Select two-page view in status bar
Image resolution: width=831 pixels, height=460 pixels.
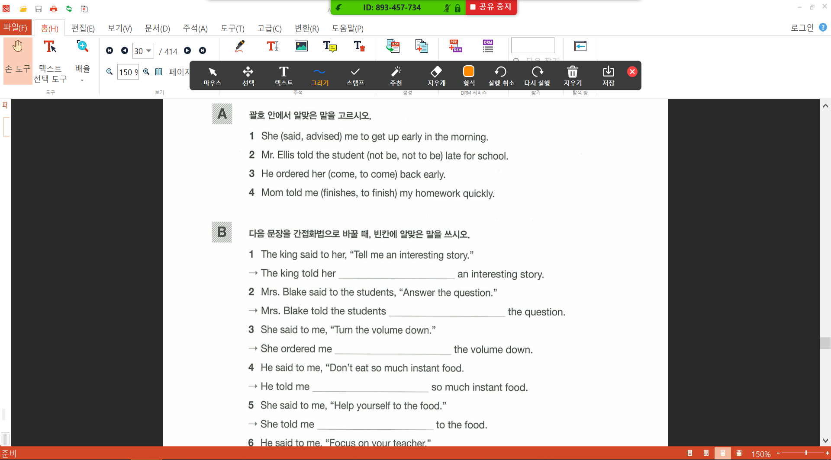coord(706,453)
